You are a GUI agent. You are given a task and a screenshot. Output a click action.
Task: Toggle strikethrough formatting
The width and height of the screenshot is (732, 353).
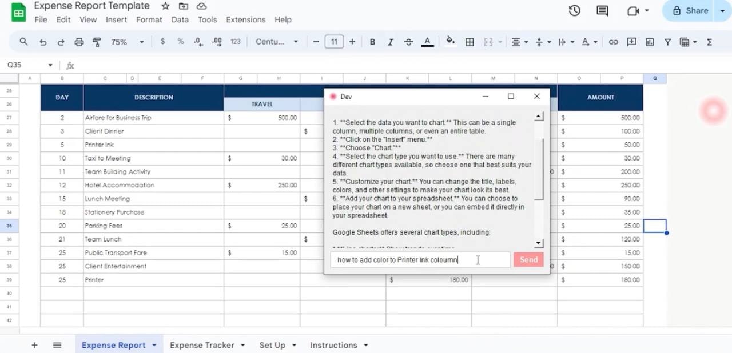pos(408,42)
